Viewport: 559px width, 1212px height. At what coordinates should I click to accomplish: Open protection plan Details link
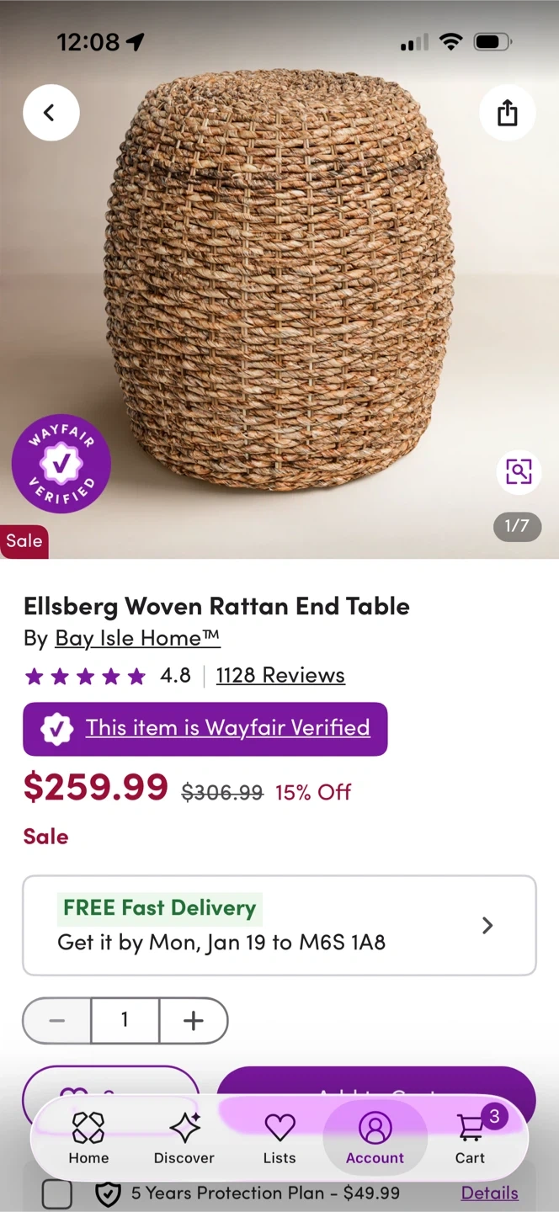489,1193
